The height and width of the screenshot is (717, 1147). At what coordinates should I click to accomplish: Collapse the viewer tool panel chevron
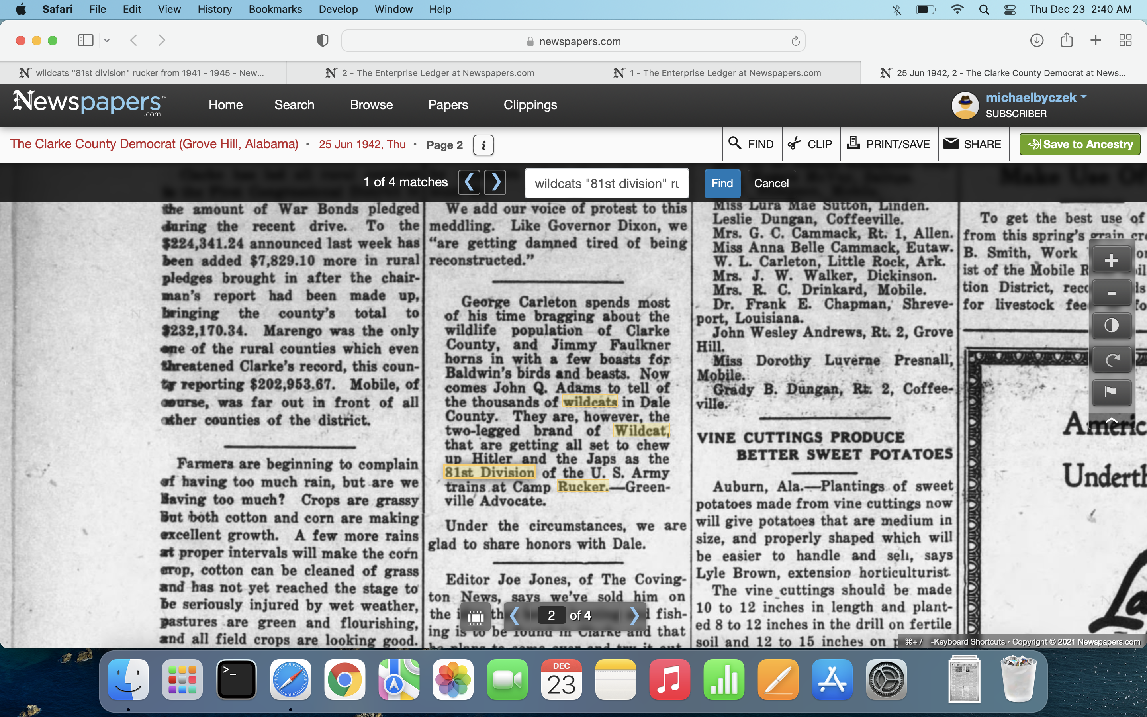click(x=1111, y=420)
